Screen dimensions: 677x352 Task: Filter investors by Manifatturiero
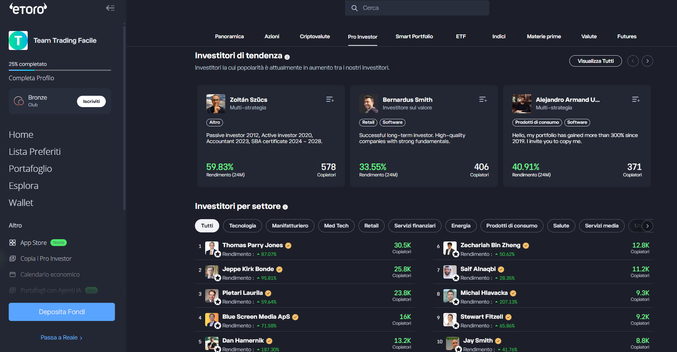(x=290, y=226)
